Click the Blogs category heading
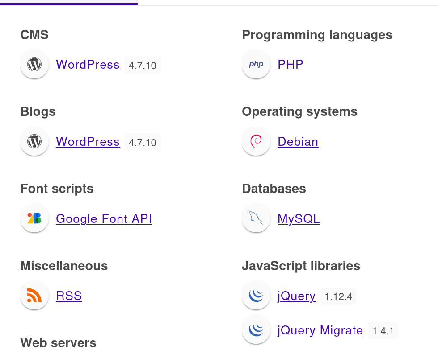The height and width of the screenshot is (350, 438). [x=38, y=112]
